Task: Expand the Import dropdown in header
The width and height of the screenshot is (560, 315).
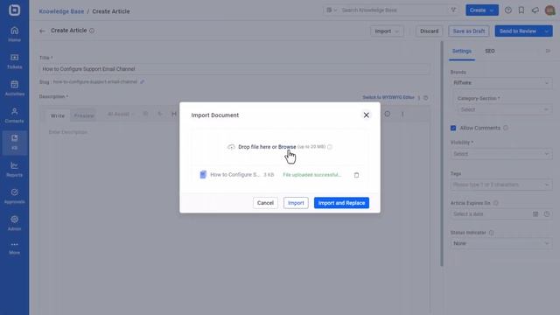Action: pyautogui.click(x=387, y=31)
